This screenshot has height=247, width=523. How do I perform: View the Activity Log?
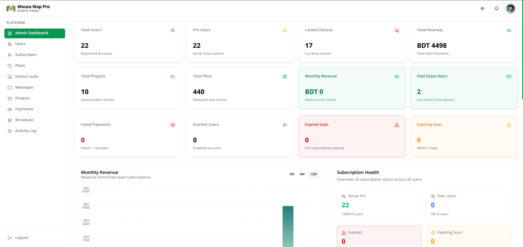pyautogui.click(x=35, y=131)
